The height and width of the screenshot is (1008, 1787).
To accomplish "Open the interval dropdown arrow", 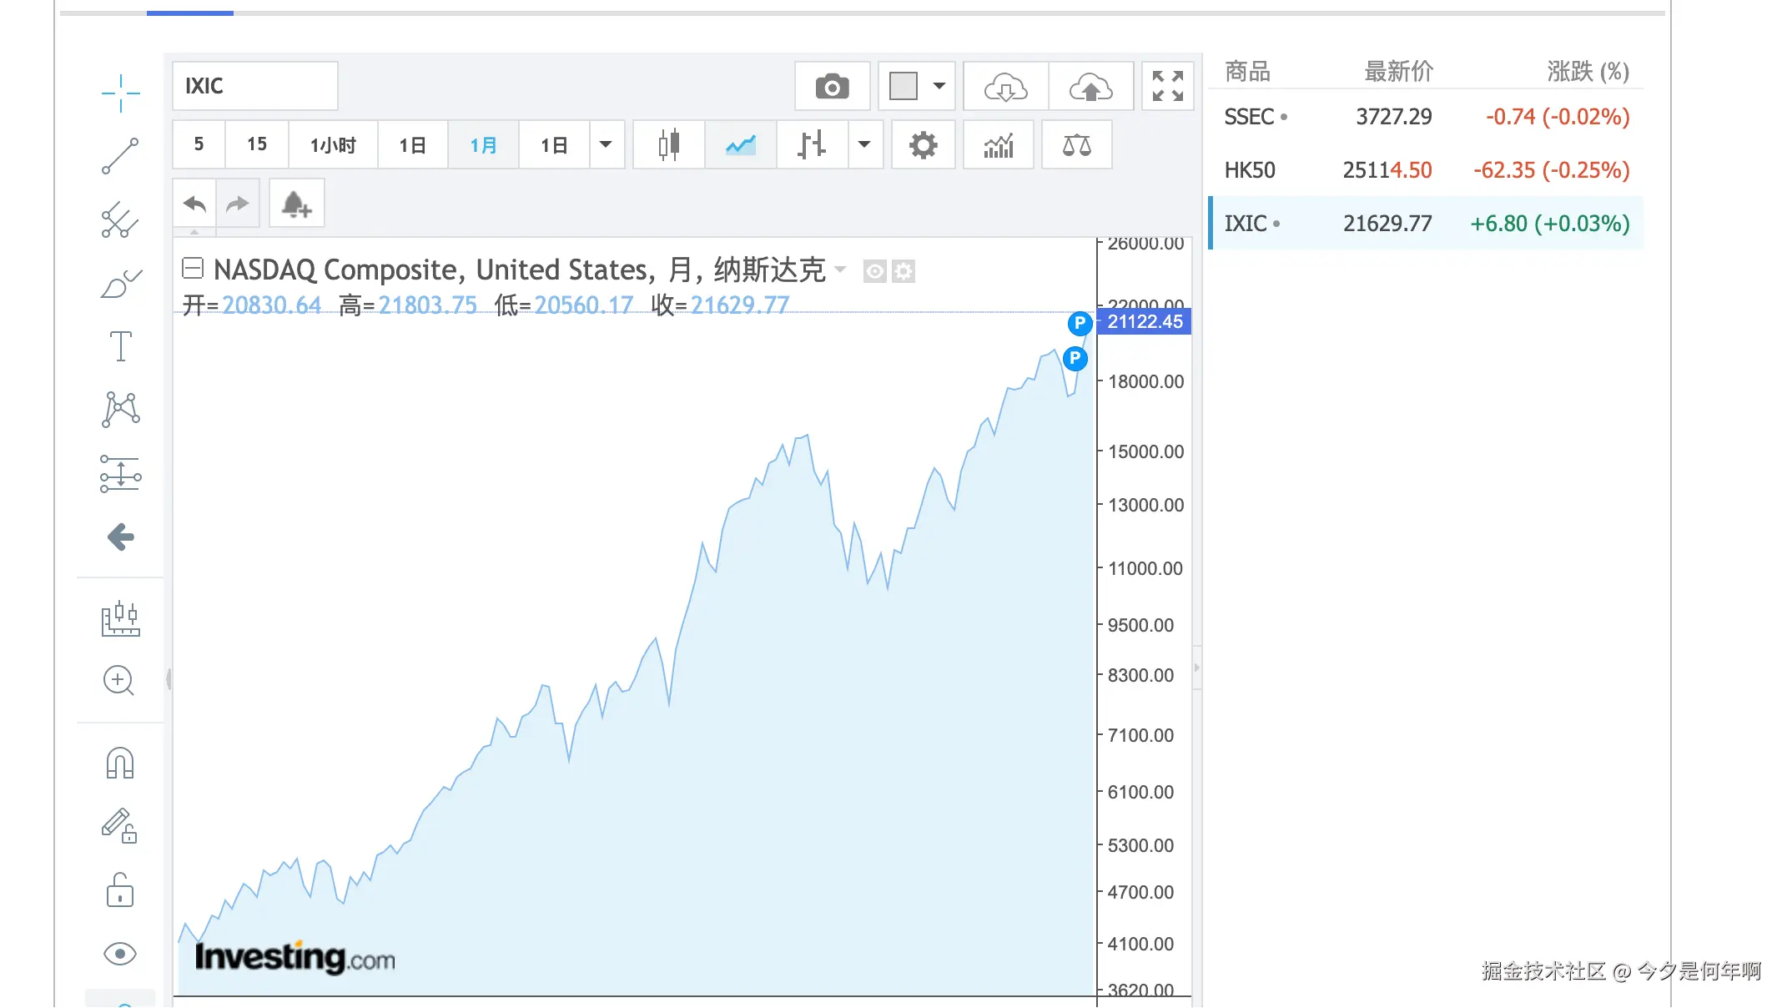I will 607,144.
